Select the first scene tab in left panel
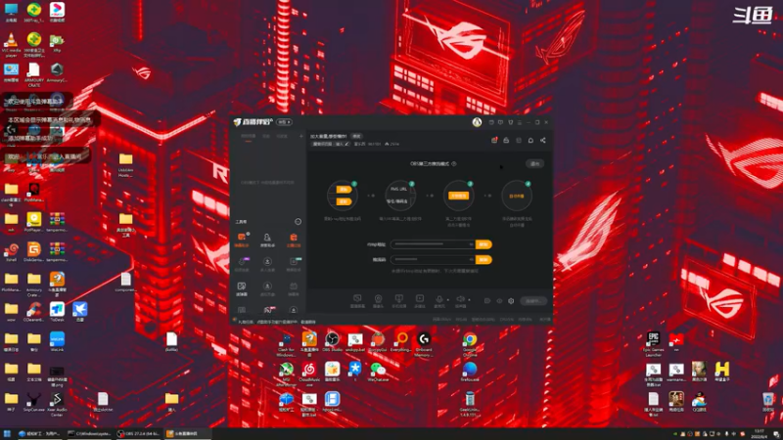The image size is (783, 440). (x=249, y=136)
